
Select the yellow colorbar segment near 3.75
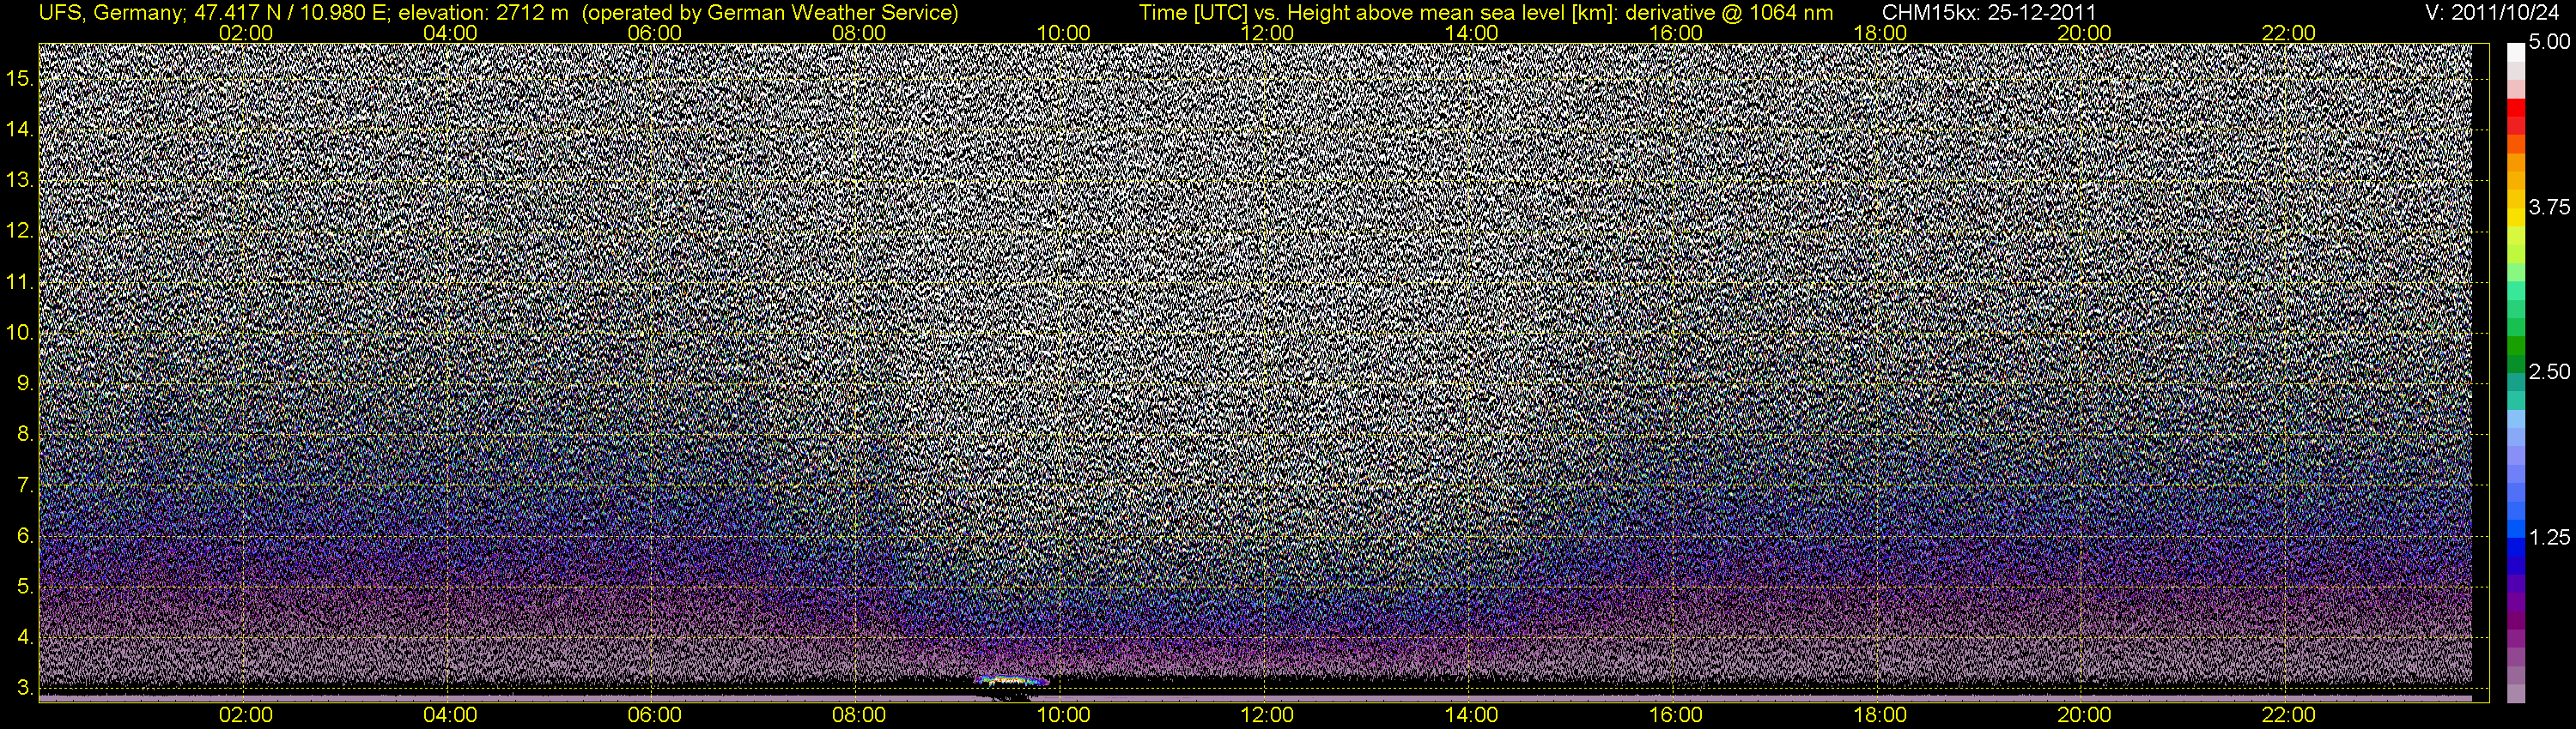2516,208
